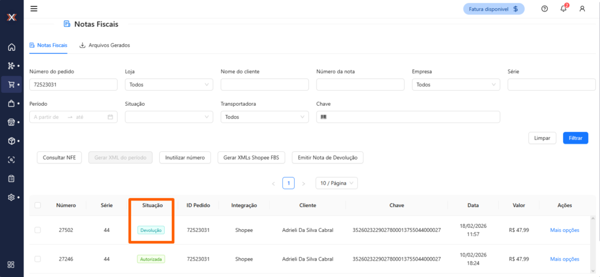Toggle the select-all checkbox in table header
This screenshot has height=277, width=600.
[x=37, y=205]
